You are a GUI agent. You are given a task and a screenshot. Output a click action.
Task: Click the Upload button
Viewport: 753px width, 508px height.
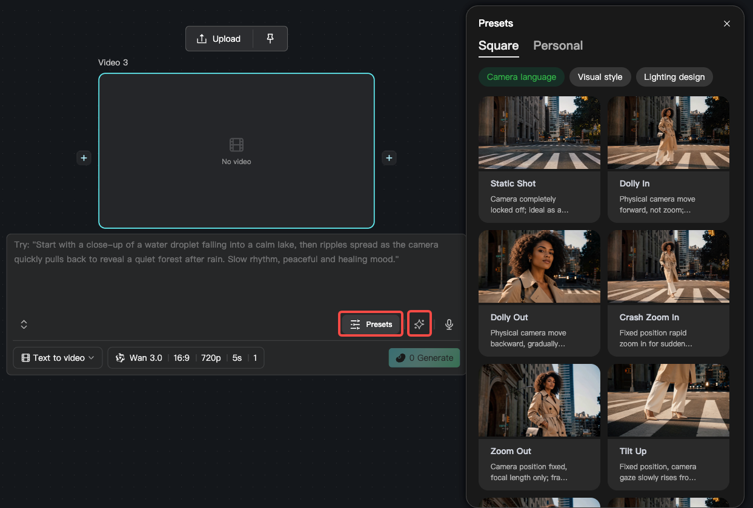(219, 39)
